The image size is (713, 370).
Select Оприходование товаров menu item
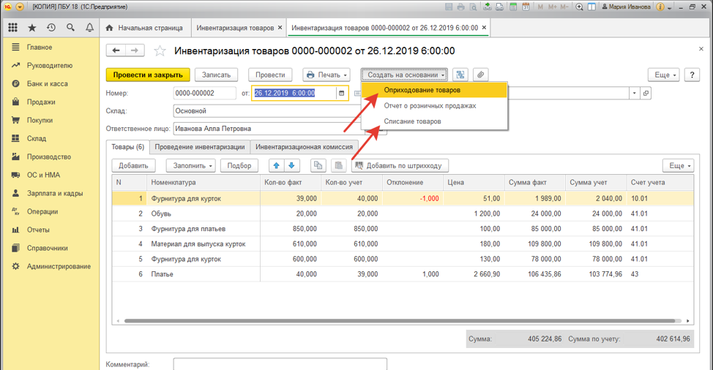coord(422,90)
